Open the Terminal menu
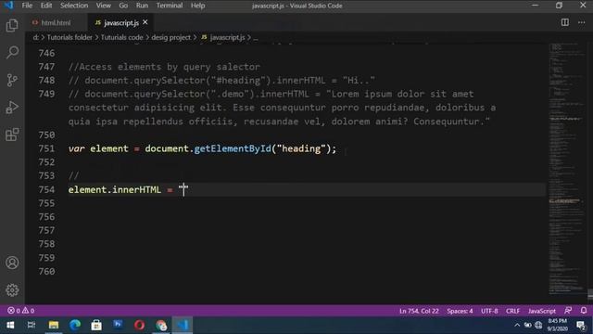 point(170,6)
